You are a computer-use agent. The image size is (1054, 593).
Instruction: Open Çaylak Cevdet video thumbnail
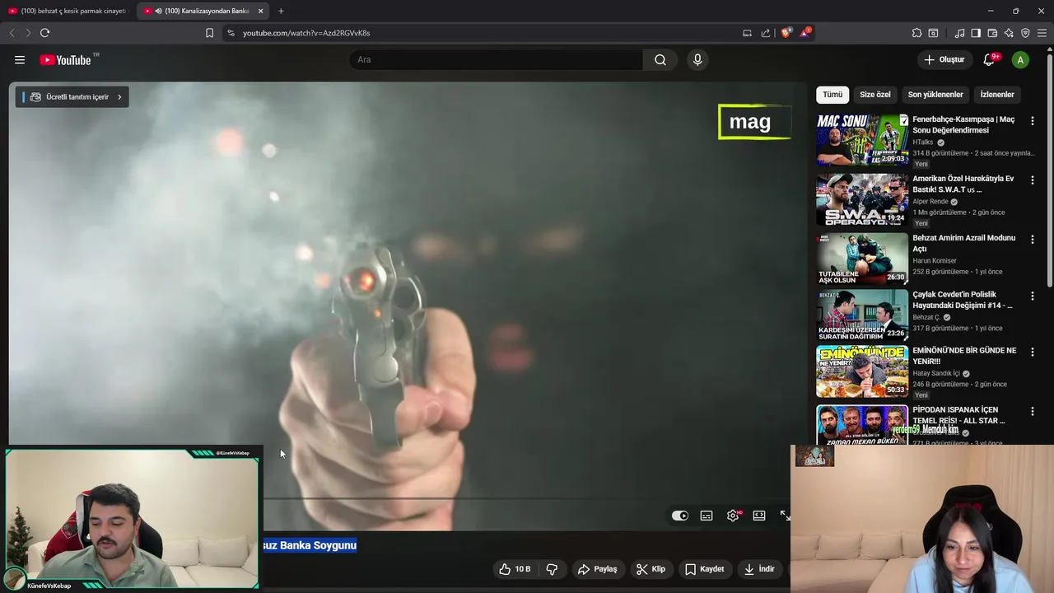862,315
